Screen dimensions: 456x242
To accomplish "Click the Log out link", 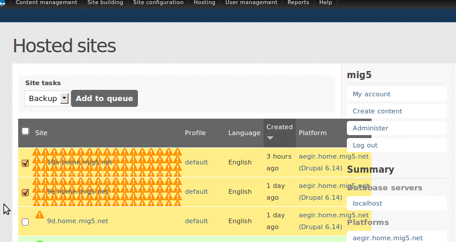I will [365, 145].
